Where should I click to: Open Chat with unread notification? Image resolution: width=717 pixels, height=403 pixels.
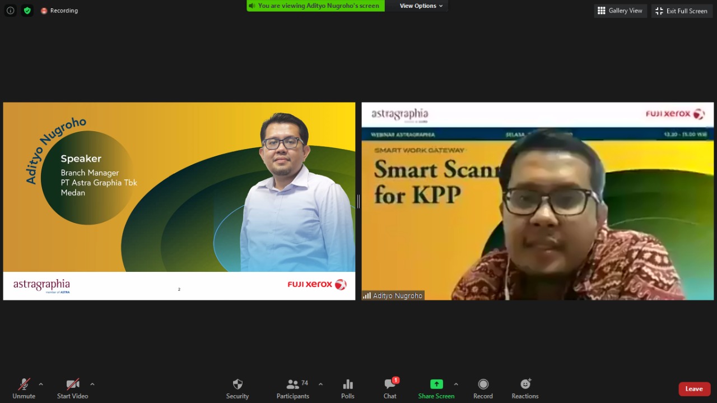pos(390,388)
